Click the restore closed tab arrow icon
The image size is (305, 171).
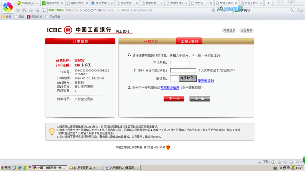31,10
